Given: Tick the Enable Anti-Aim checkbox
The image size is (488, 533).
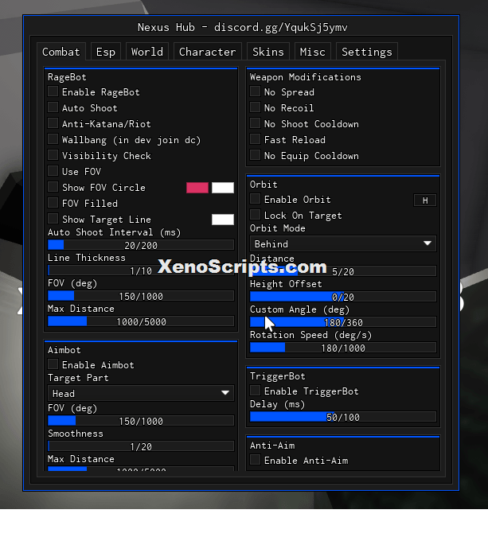Looking at the screenshot, I should (x=255, y=460).
